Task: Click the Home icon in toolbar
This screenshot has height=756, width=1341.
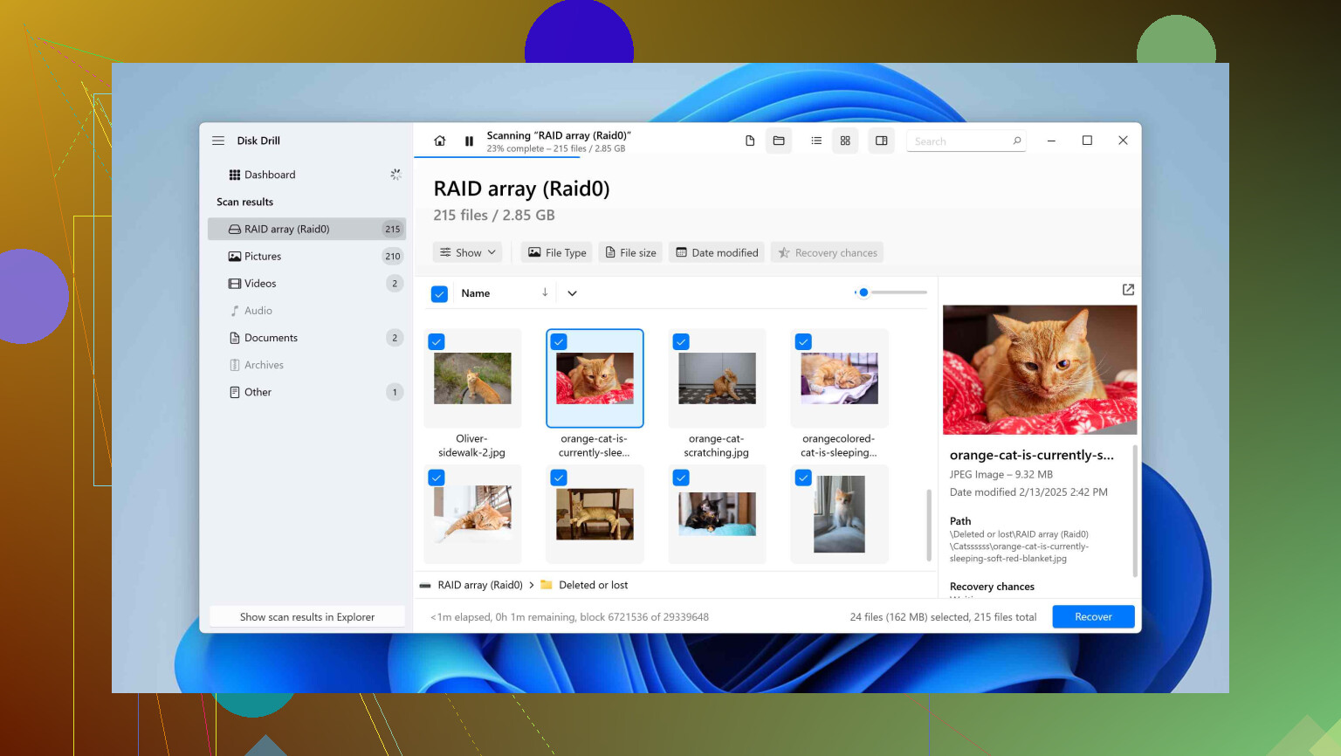Action: click(x=440, y=141)
